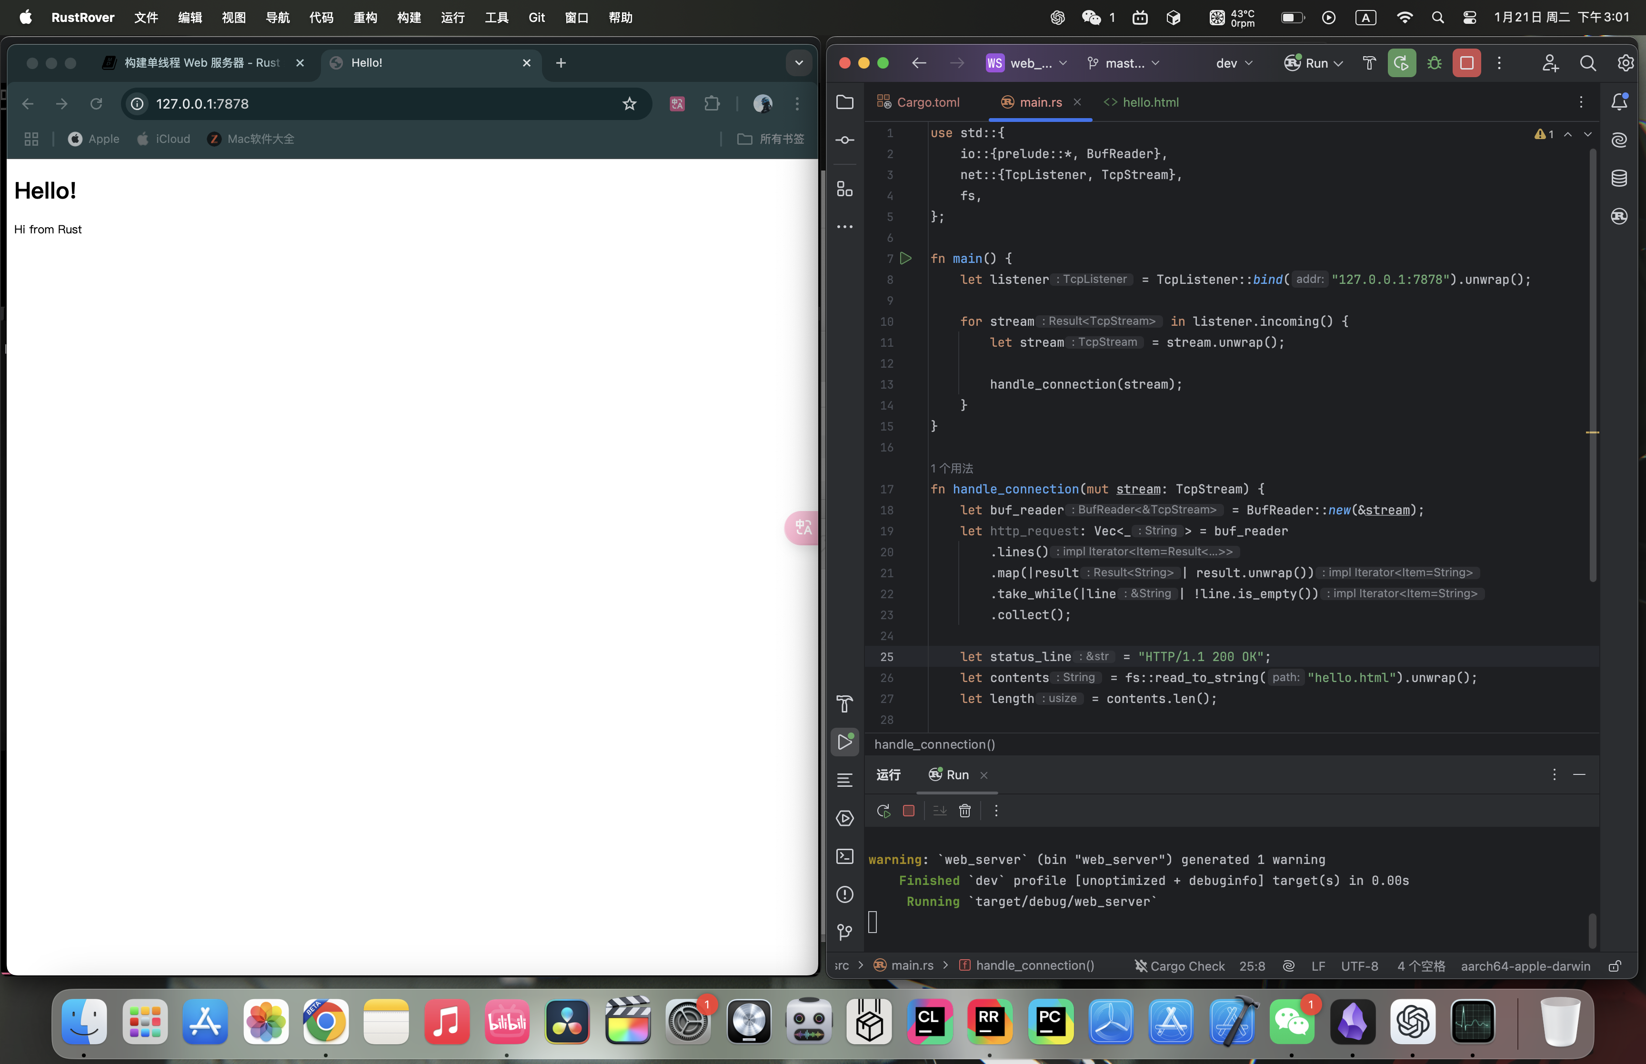The height and width of the screenshot is (1064, 1646).
Task: Switch to the hello.html editor tab
Action: 1141,102
